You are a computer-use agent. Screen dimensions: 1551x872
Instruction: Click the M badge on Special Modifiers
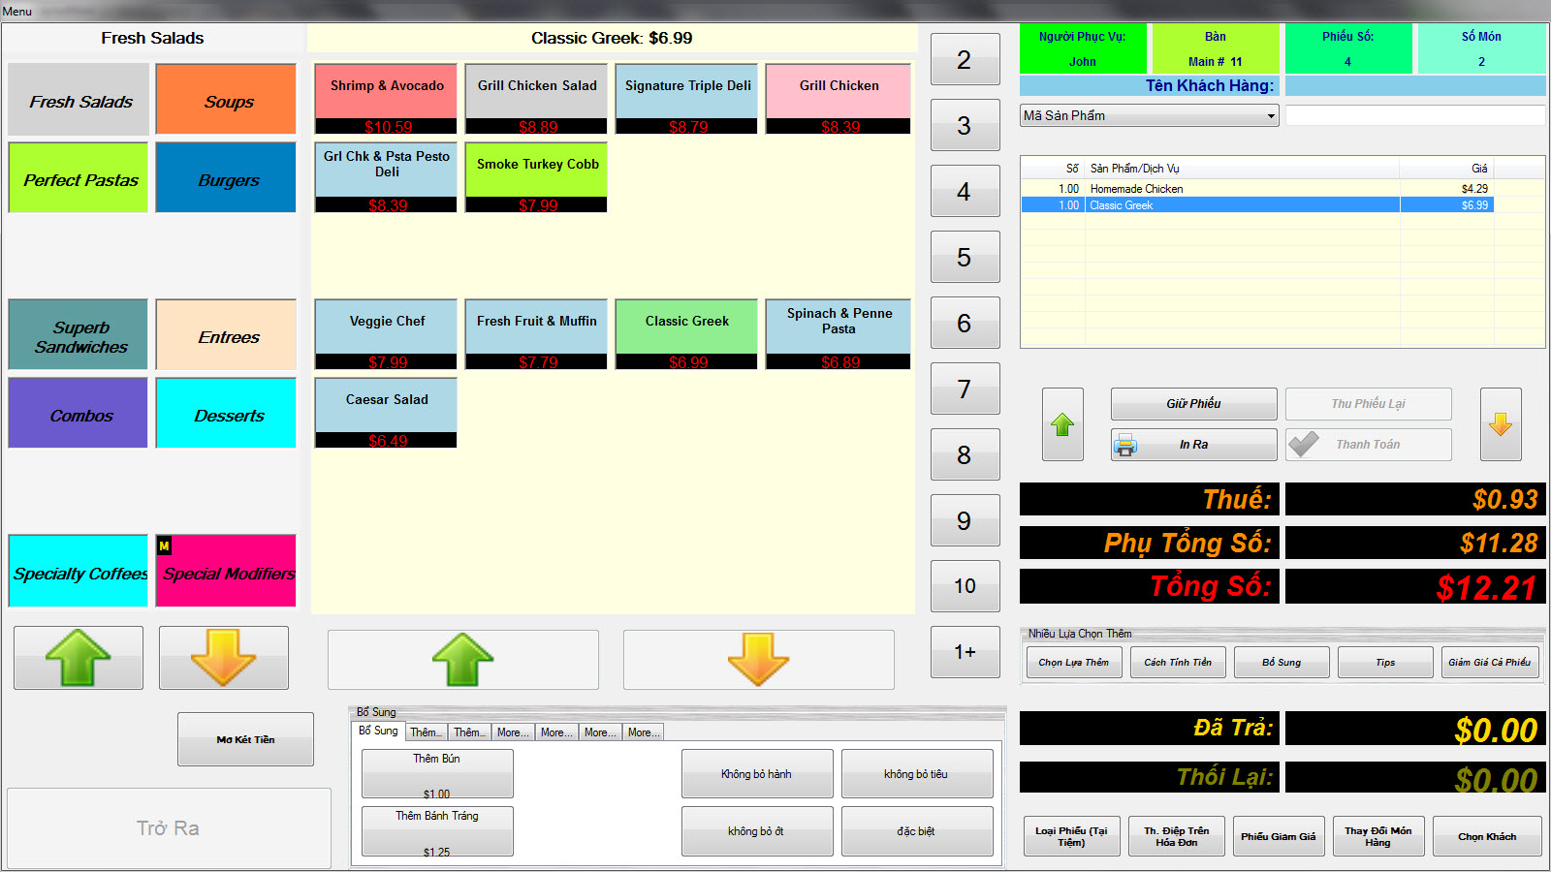pos(164,546)
